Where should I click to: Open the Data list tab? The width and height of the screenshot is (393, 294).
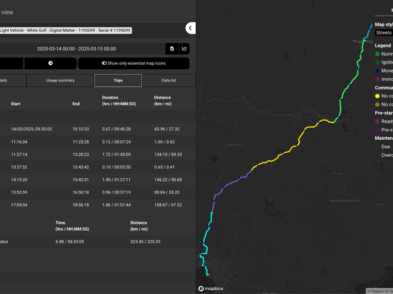coord(169,80)
